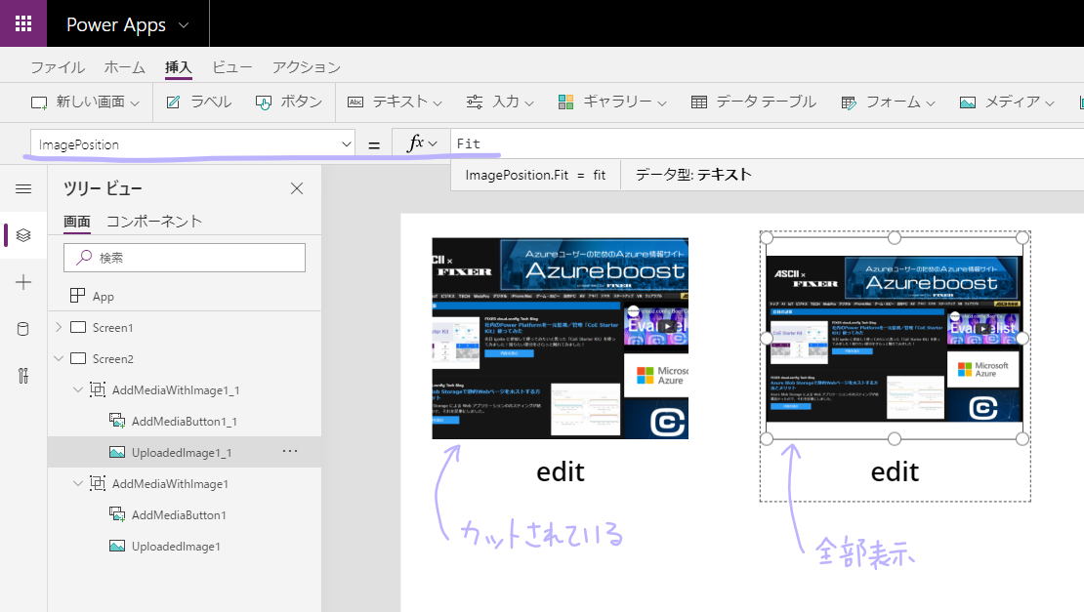Open the app launcher waffle icon
The width and height of the screenshot is (1084, 612).
pyautogui.click(x=23, y=24)
